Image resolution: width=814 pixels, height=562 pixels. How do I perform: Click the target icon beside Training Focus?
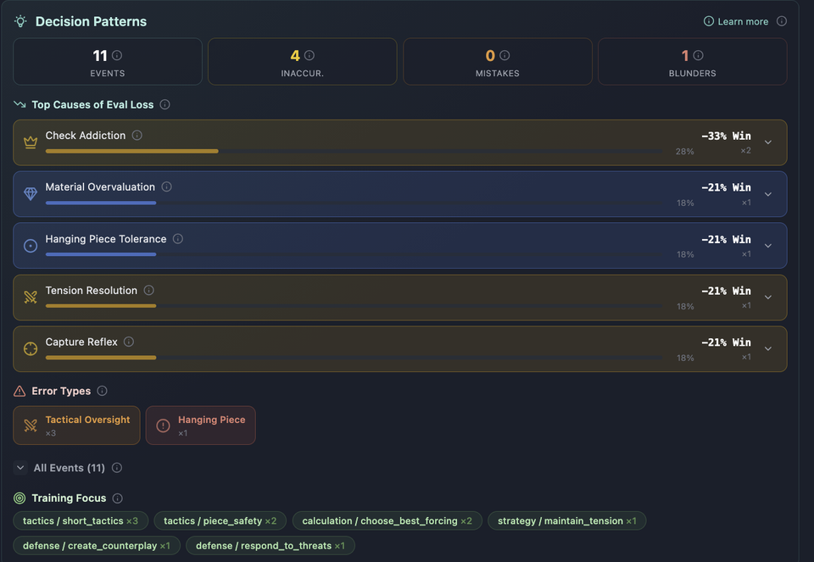pos(20,498)
